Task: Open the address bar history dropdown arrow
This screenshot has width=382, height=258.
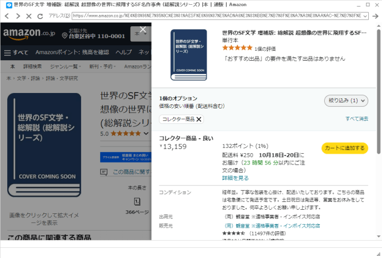Action: pos(365,16)
